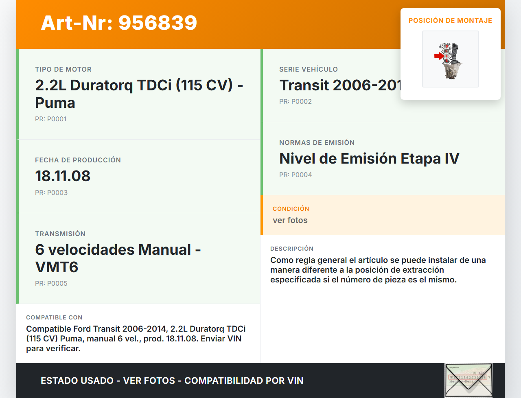Click the 'ver fotos' condition text
The height and width of the screenshot is (398, 521).
(290, 220)
